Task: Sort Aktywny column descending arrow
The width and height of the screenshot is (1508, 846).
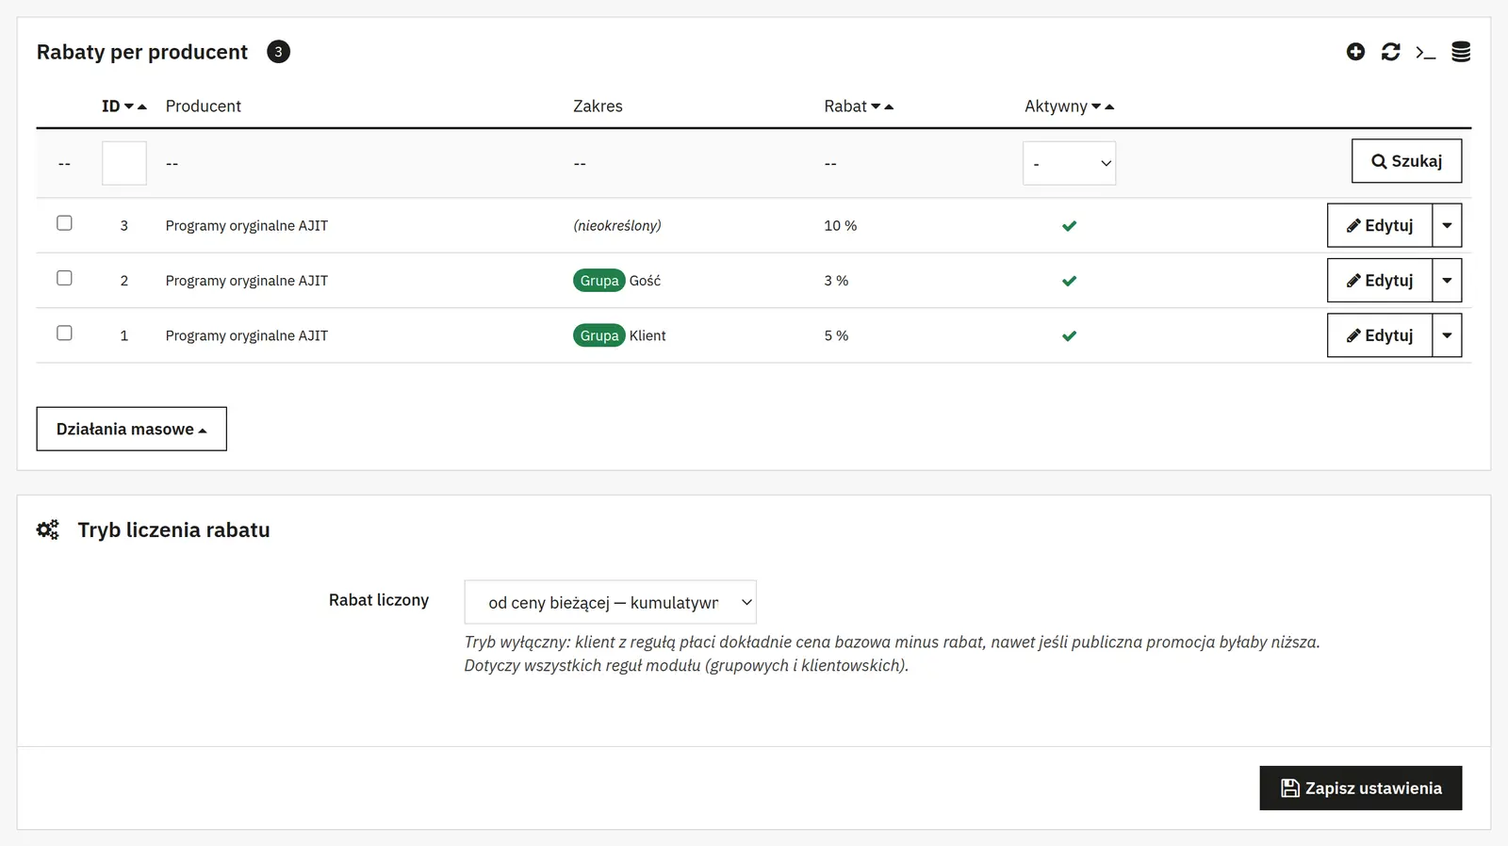Action: tap(1096, 106)
